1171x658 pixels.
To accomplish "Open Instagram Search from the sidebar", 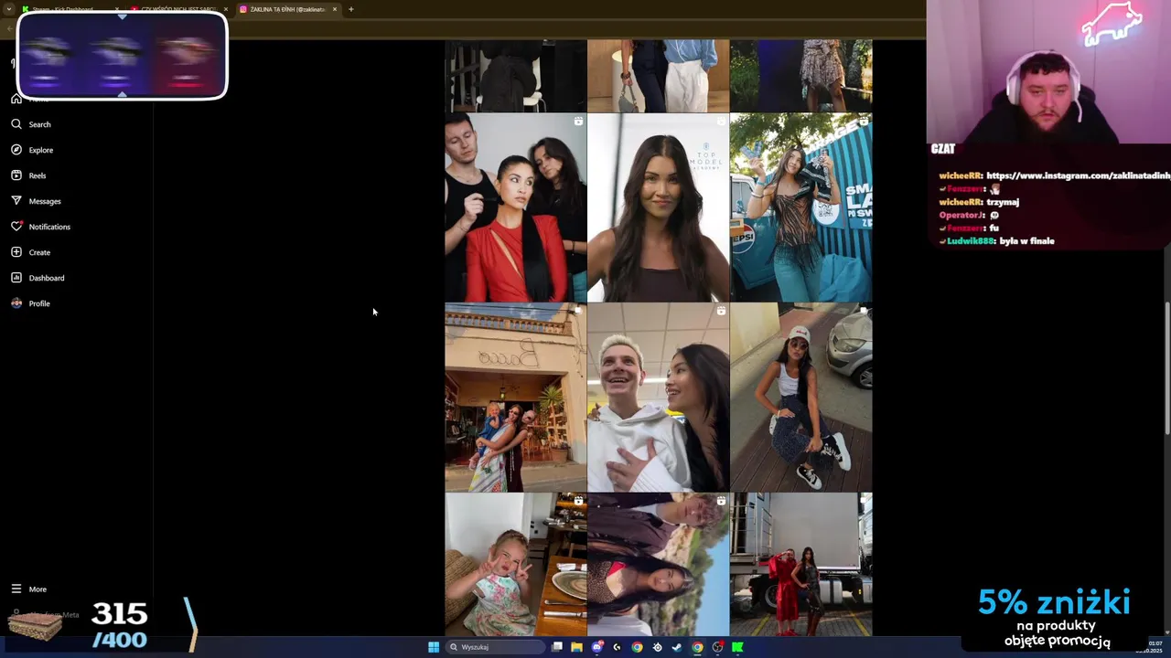I will [31, 124].
